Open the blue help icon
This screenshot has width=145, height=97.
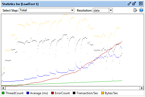[141, 10]
